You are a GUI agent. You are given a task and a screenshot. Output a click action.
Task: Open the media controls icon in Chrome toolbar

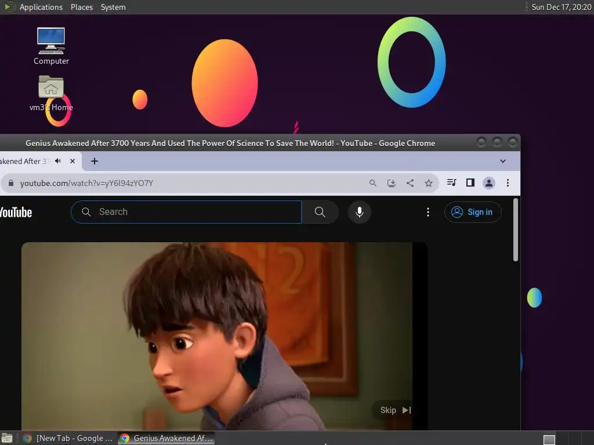[x=451, y=183]
